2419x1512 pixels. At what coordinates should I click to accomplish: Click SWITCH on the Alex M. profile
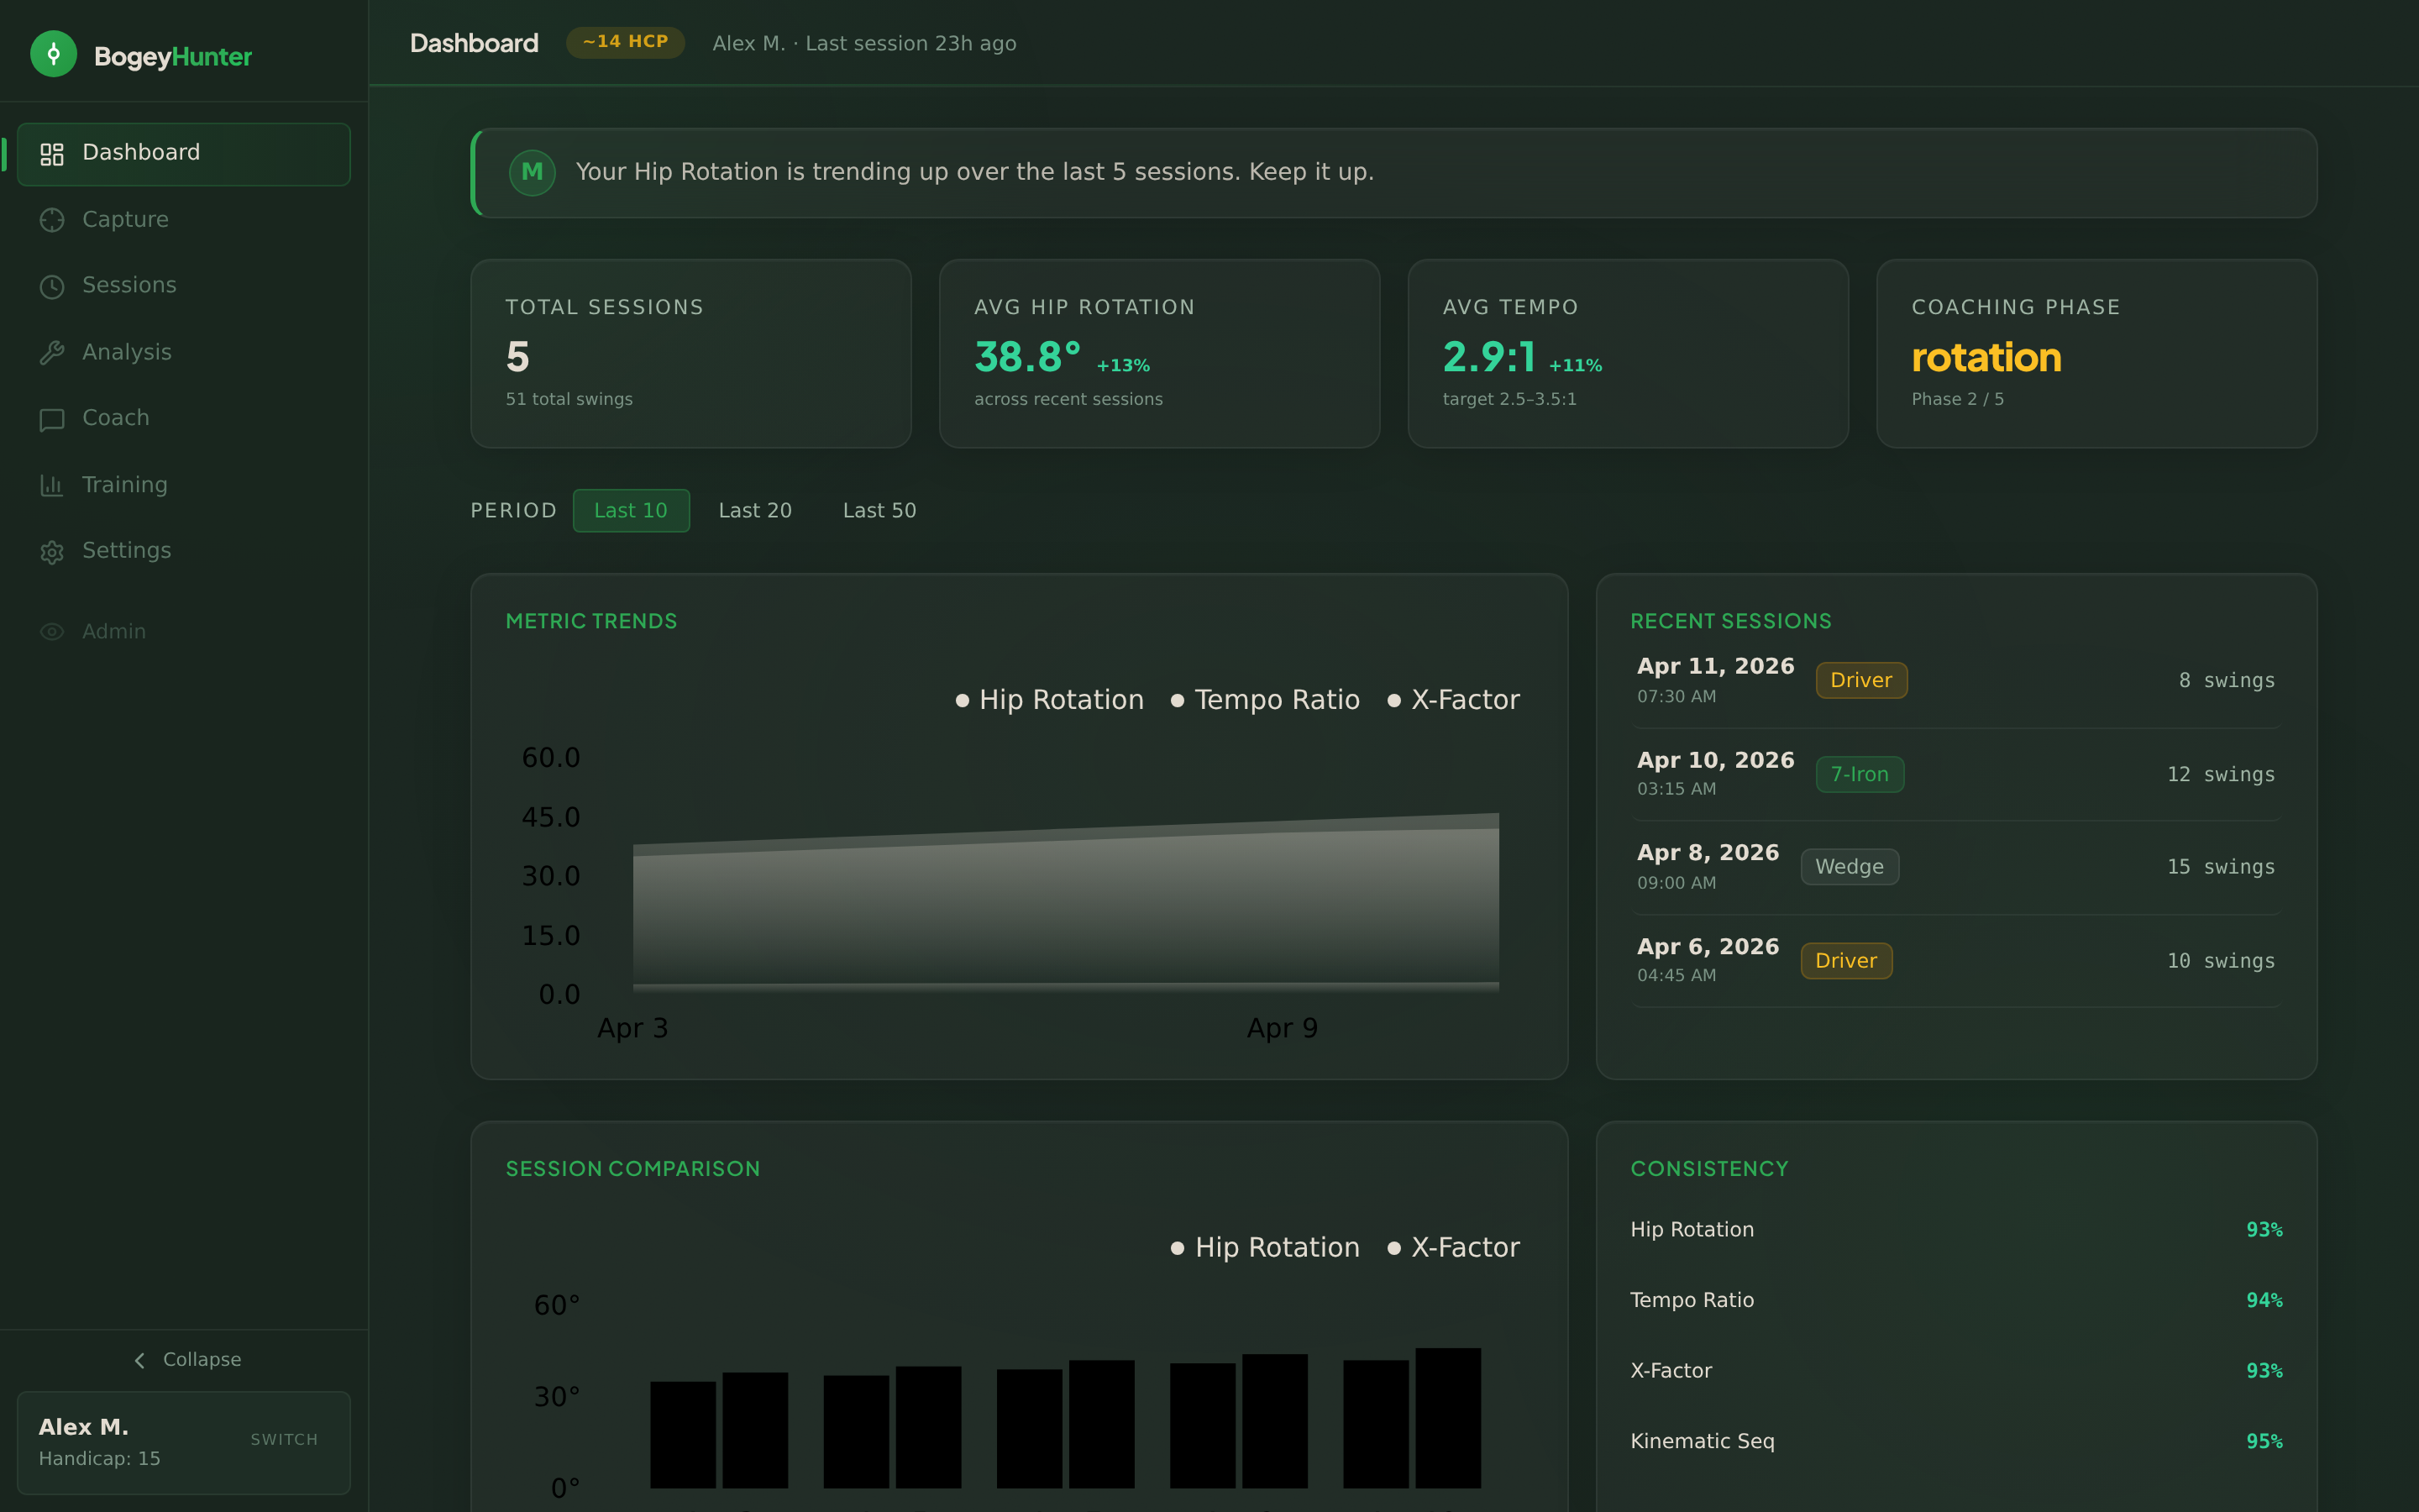pos(284,1439)
